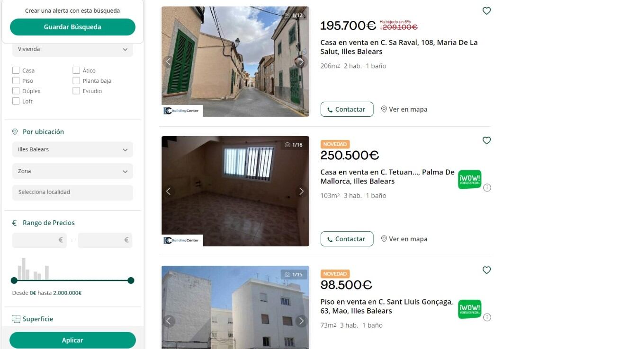Focus the Selecciona localidad input field
Screen dimensions: 620x349
tap(72, 192)
